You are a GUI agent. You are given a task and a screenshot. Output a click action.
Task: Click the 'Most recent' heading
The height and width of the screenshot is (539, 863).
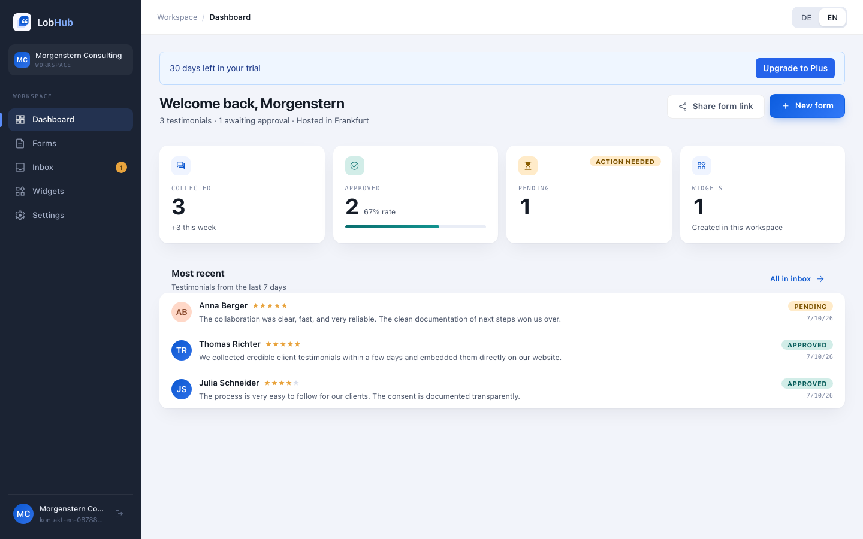198,274
